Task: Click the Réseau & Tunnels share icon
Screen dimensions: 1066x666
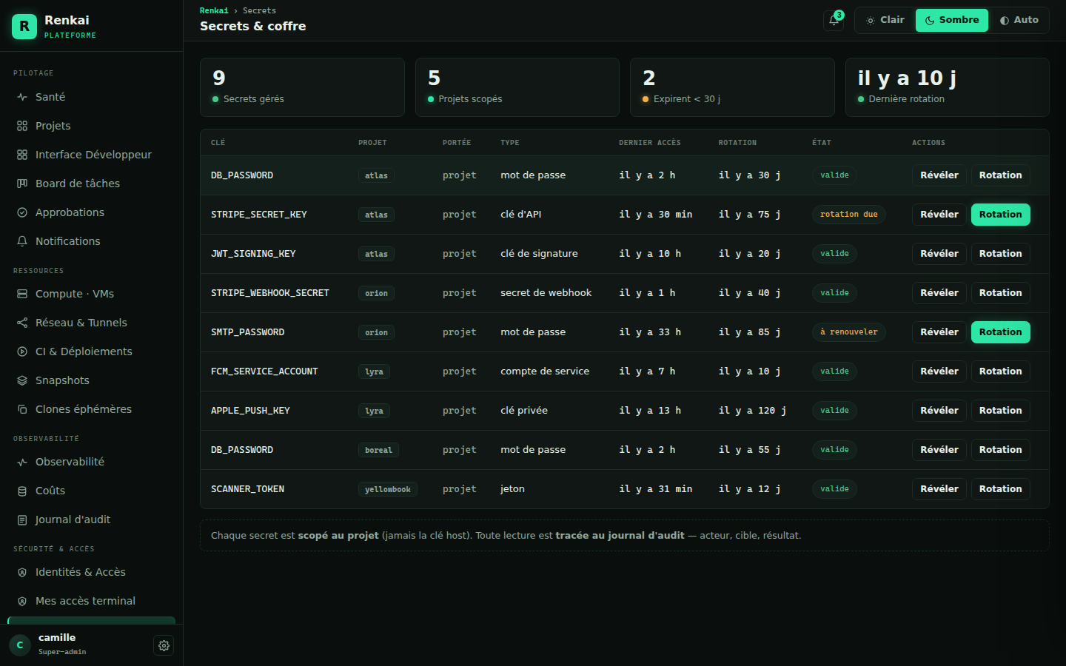Action: tap(22, 323)
